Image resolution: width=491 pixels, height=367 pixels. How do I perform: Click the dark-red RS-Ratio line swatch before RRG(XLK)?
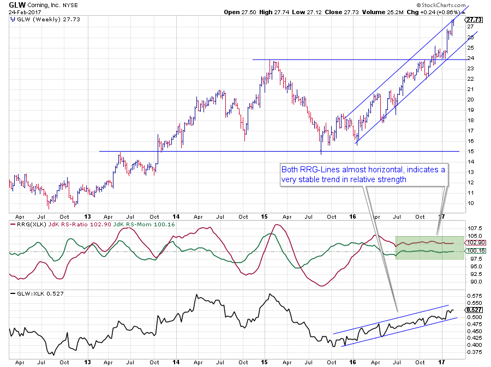click(13, 224)
